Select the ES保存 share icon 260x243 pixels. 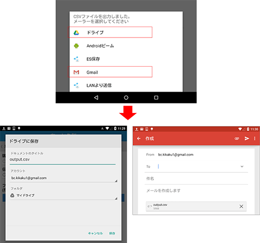pyautogui.click(x=76, y=59)
